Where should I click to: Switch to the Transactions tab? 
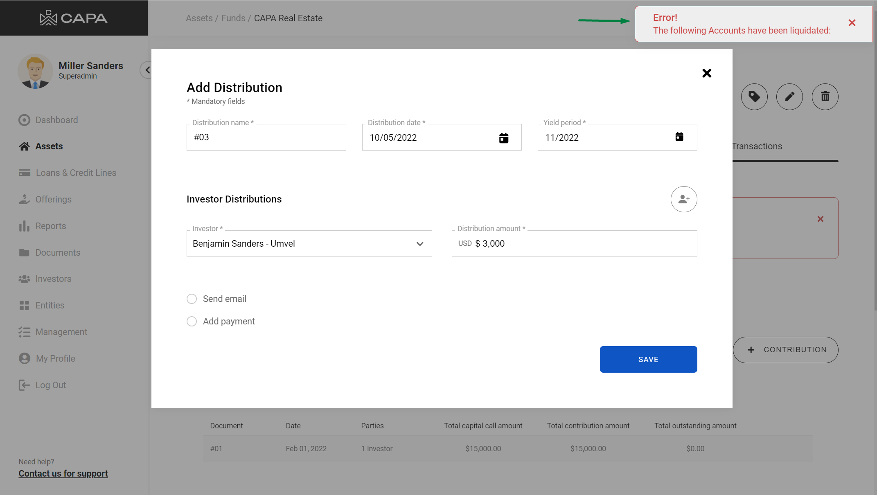point(757,146)
